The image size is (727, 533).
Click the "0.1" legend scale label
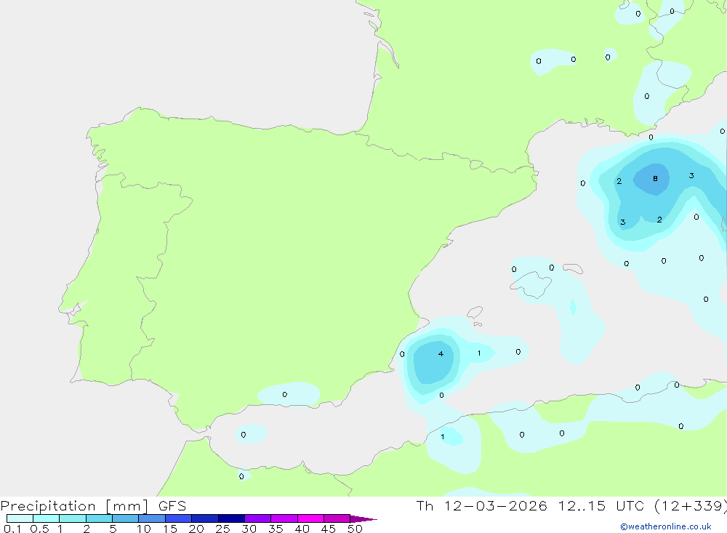coord(12,529)
